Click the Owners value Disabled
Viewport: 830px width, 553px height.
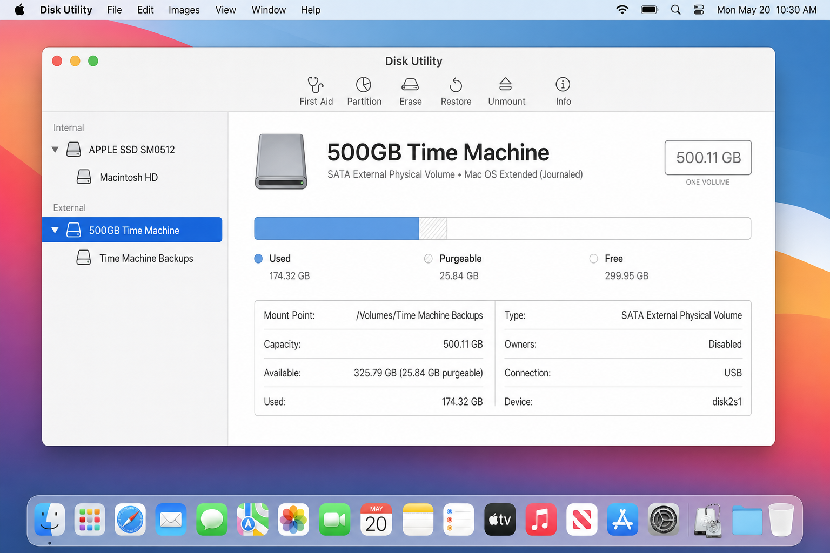[725, 344]
